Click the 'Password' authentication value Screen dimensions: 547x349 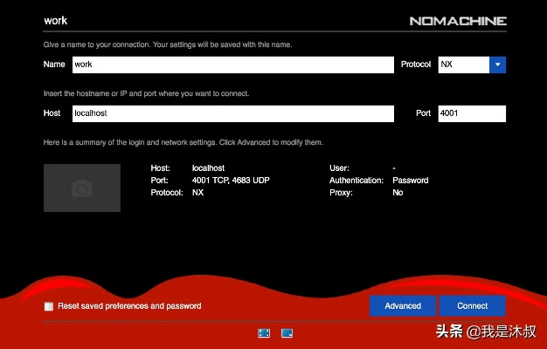pyautogui.click(x=411, y=181)
